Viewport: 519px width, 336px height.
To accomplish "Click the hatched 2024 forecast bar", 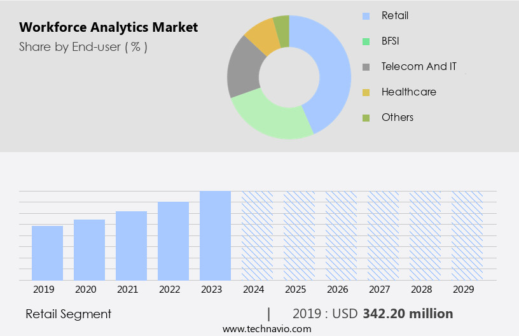I will (257, 235).
